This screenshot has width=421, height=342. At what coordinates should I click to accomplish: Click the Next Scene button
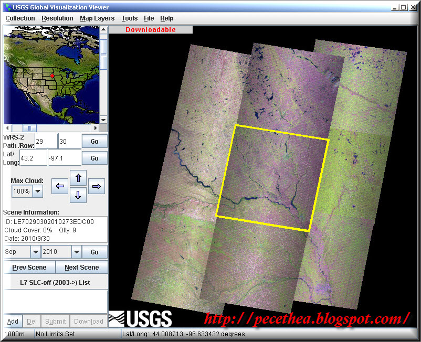[81, 267]
